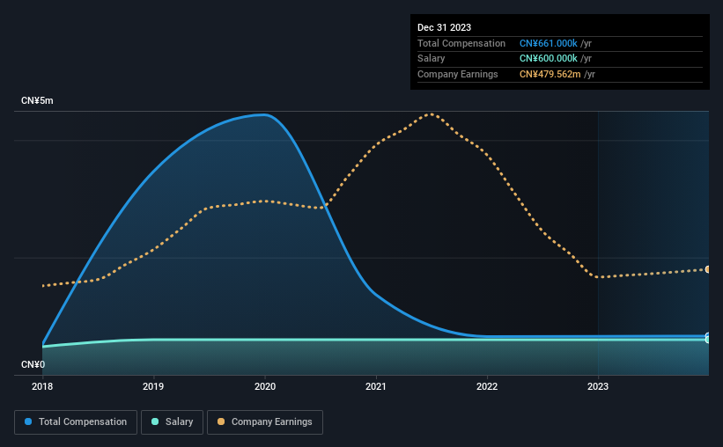The height and width of the screenshot is (447, 723).
Task: Select the 2023 x-axis label
Action: click(x=598, y=386)
